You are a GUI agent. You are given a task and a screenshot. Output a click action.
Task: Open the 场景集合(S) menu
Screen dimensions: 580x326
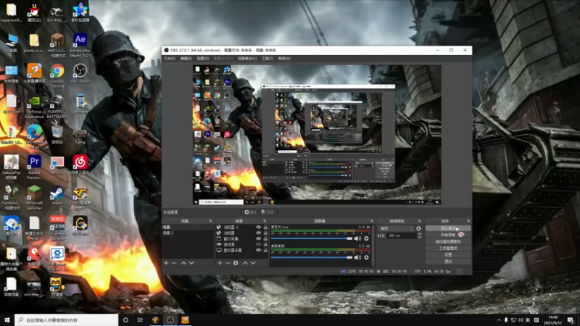(x=247, y=59)
